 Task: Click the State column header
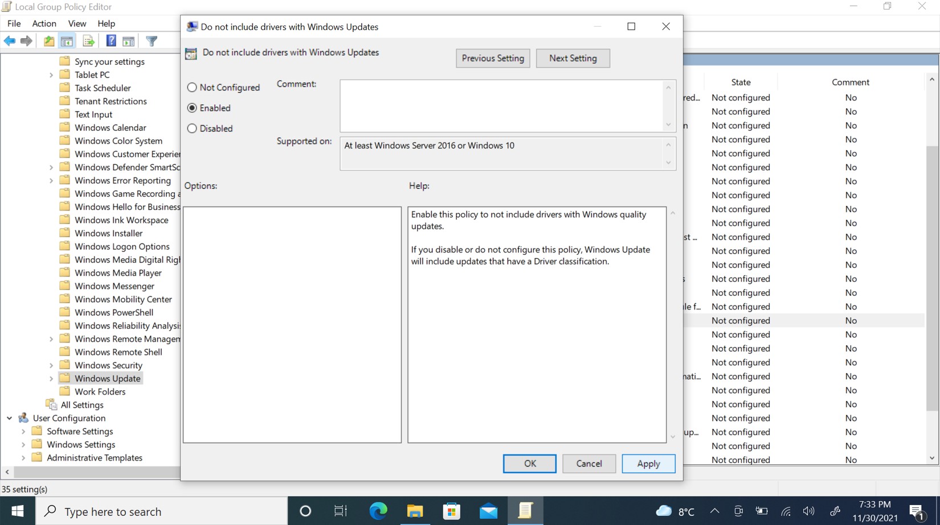coord(741,82)
